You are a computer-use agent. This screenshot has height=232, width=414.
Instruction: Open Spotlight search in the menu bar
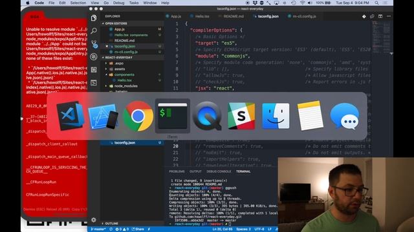pyautogui.click(x=376, y=3)
